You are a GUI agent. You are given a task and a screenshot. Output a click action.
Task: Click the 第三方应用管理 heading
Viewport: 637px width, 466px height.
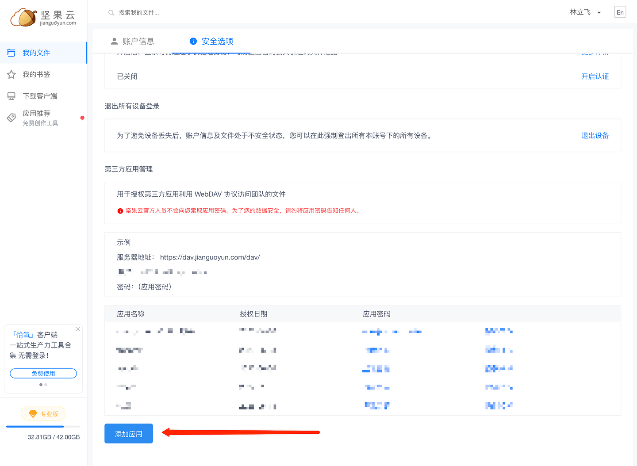point(129,169)
